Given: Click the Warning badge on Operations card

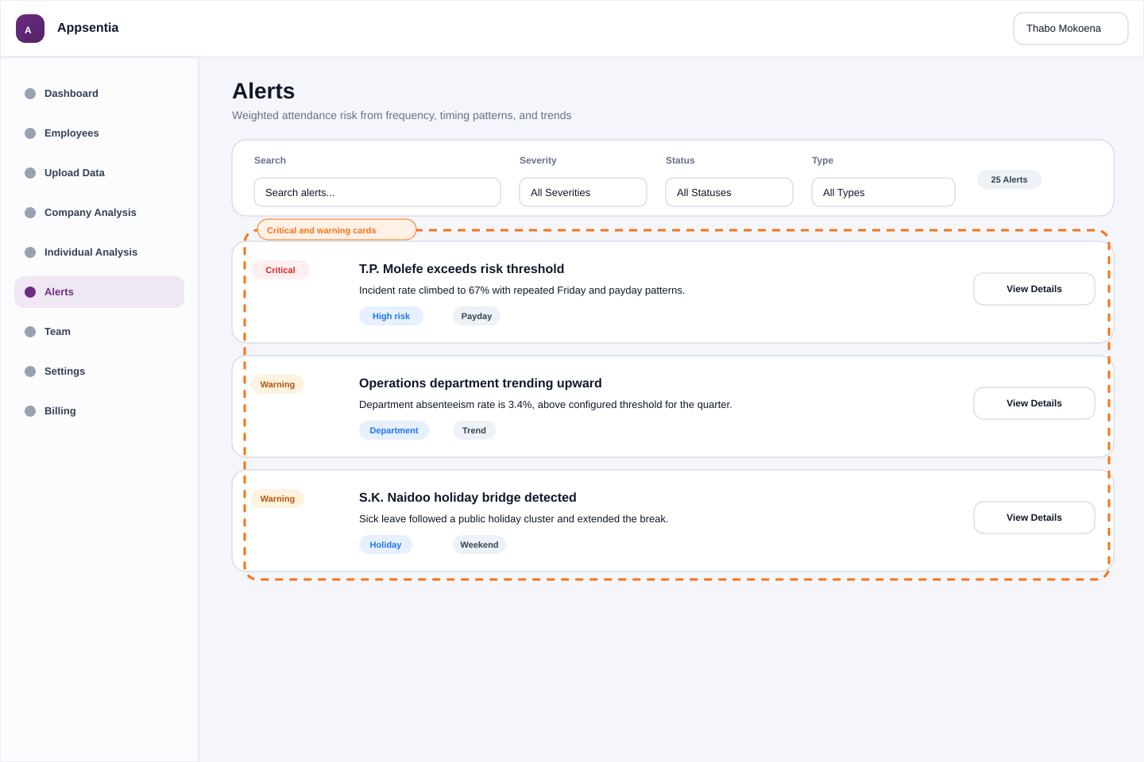Looking at the screenshot, I should pyautogui.click(x=277, y=384).
